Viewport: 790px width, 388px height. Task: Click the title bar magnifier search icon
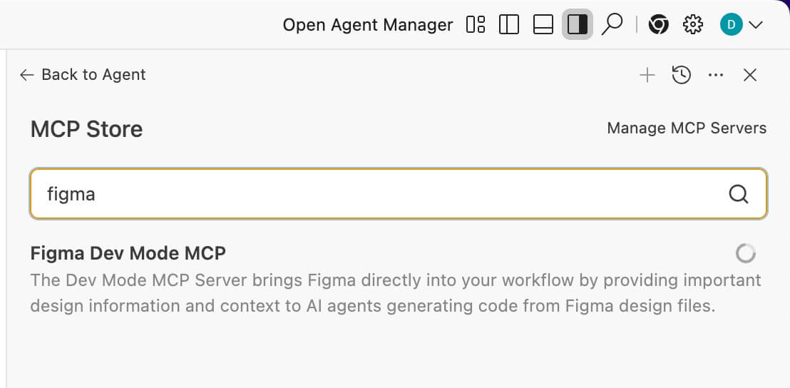(612, 25)
